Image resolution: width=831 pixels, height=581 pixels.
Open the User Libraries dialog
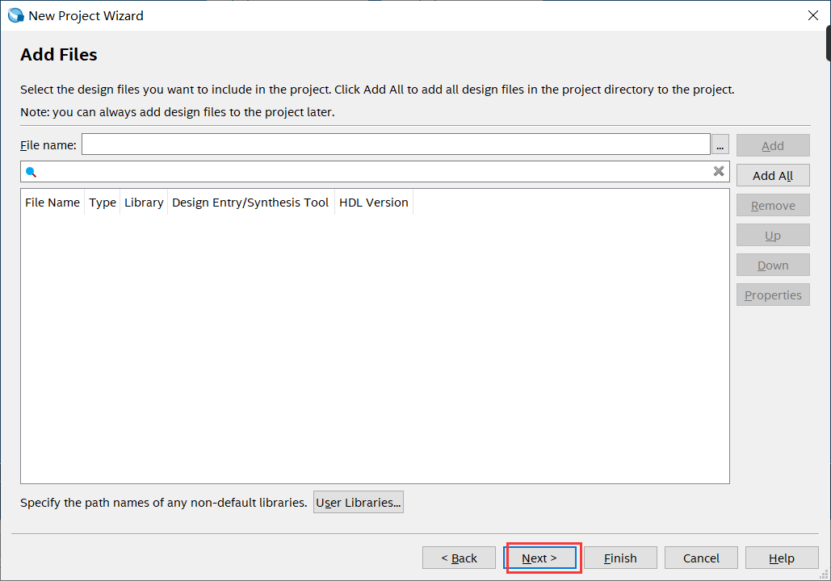click(x=359, y=502)
